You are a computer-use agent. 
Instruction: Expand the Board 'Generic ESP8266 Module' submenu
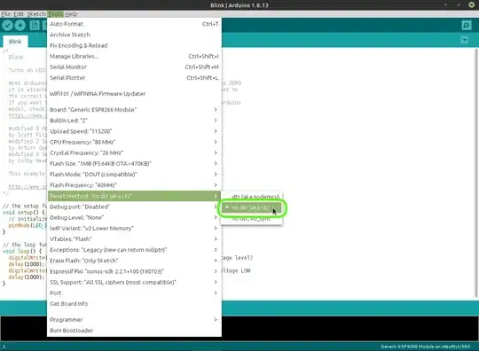point(134,110)
